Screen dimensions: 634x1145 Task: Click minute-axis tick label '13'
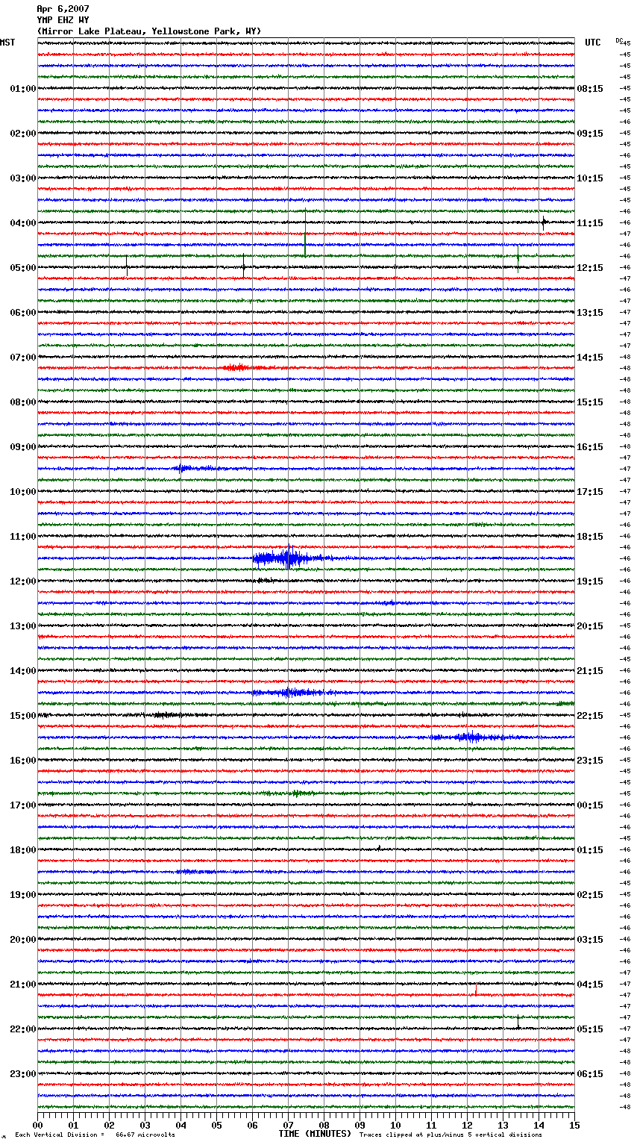(503, 1125)
